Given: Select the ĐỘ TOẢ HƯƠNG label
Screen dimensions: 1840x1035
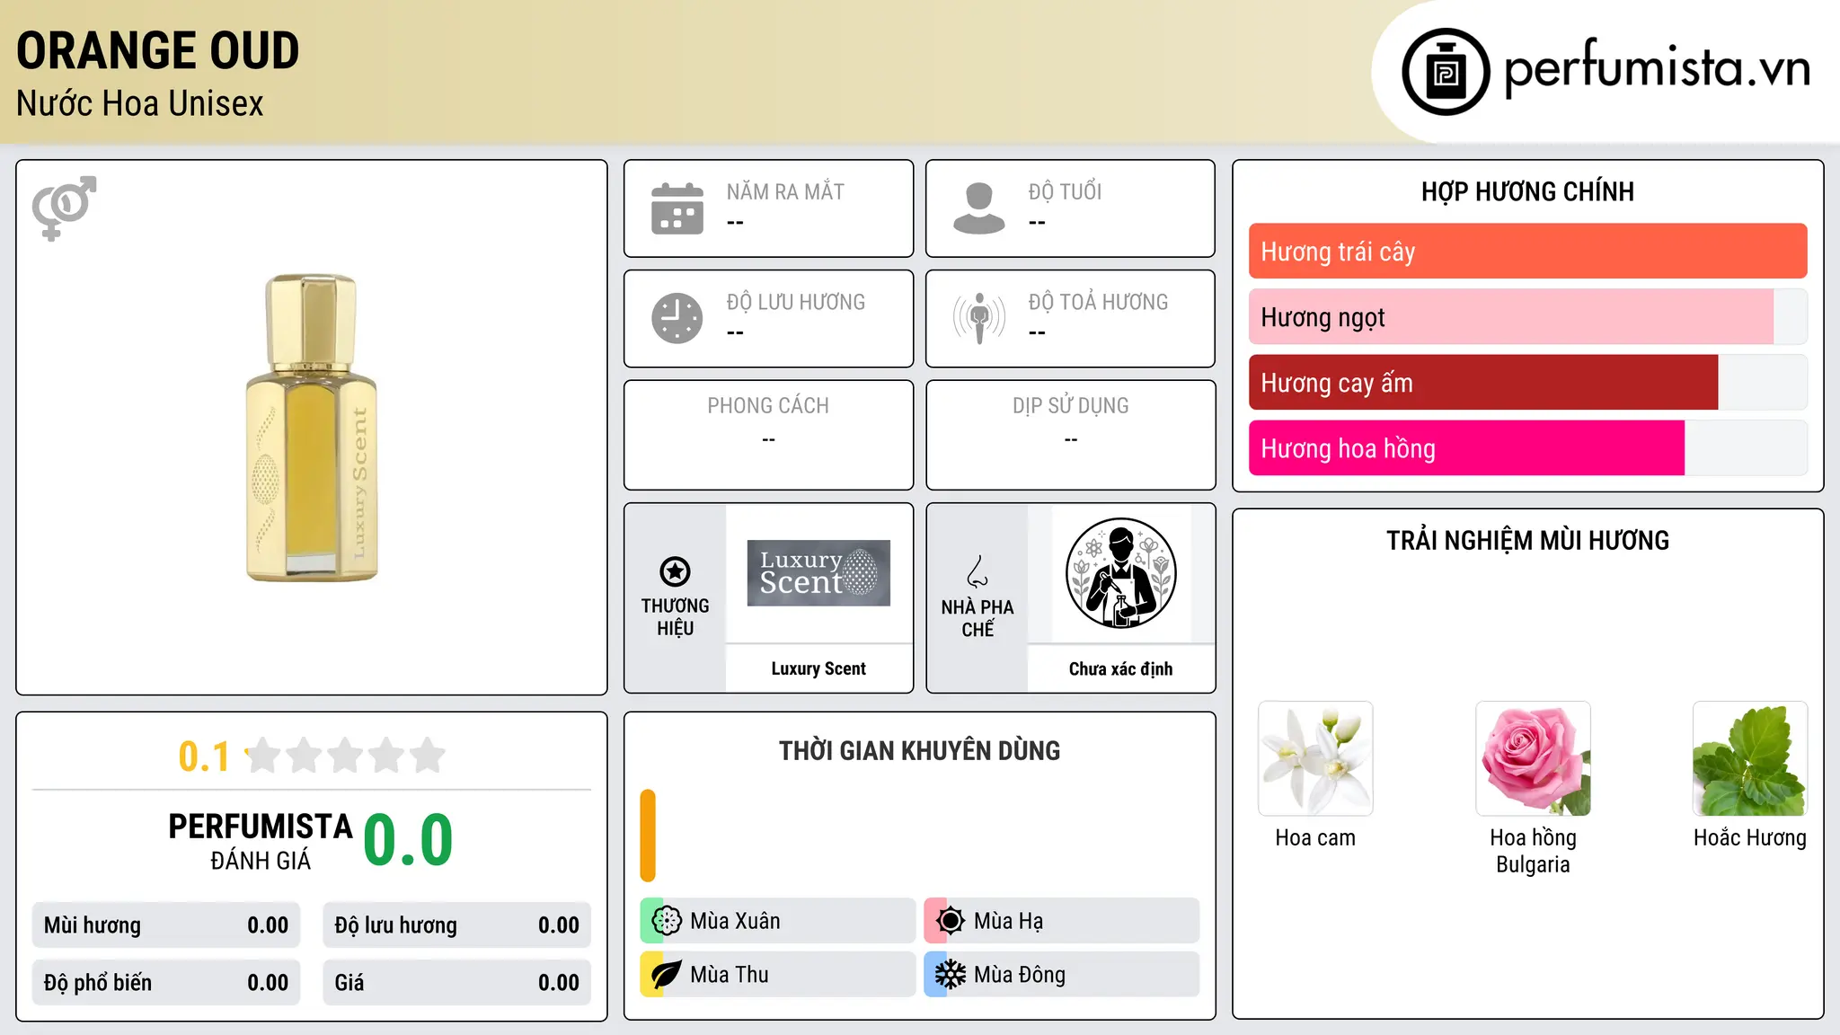Looking at the screenshot, I should (1098, 302).
